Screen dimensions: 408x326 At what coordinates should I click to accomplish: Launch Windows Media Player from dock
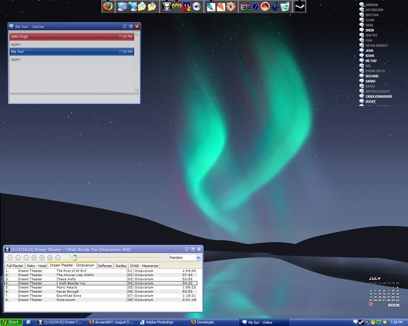click(197, 6)
